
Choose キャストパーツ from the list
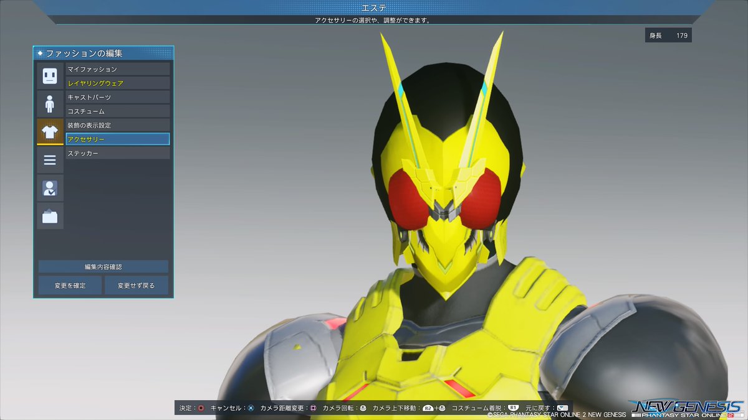[x=118, y=97]
